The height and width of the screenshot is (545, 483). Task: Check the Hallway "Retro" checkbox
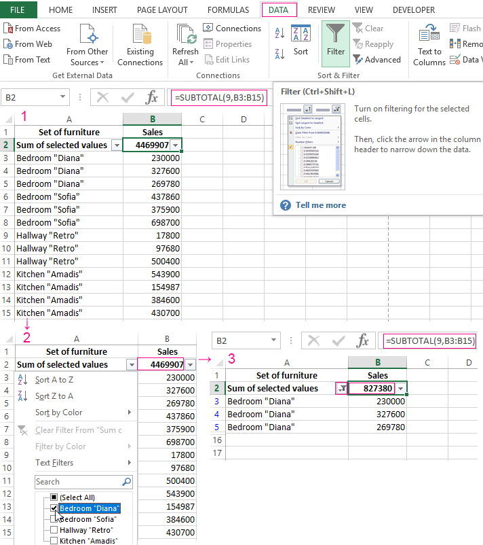click(x=54, y=529)
